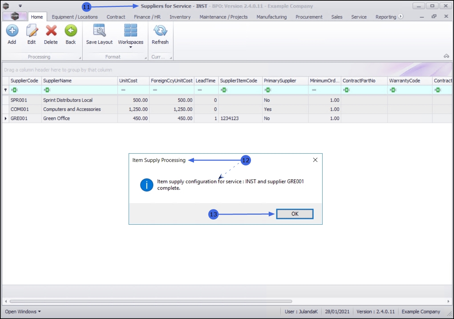Open the Home ribbon tab
The width and height of the screenshot is (454, 319).
click(37, 17)
